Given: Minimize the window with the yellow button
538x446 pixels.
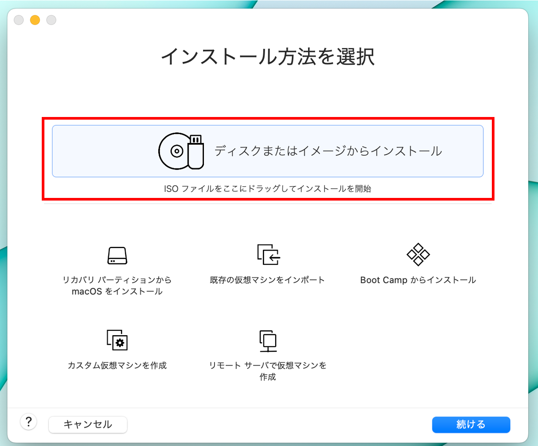Looking at the screenshot, I should coord(35,20).
